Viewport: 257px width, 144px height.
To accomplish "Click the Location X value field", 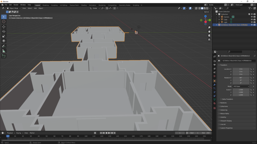I will (241, 69).
